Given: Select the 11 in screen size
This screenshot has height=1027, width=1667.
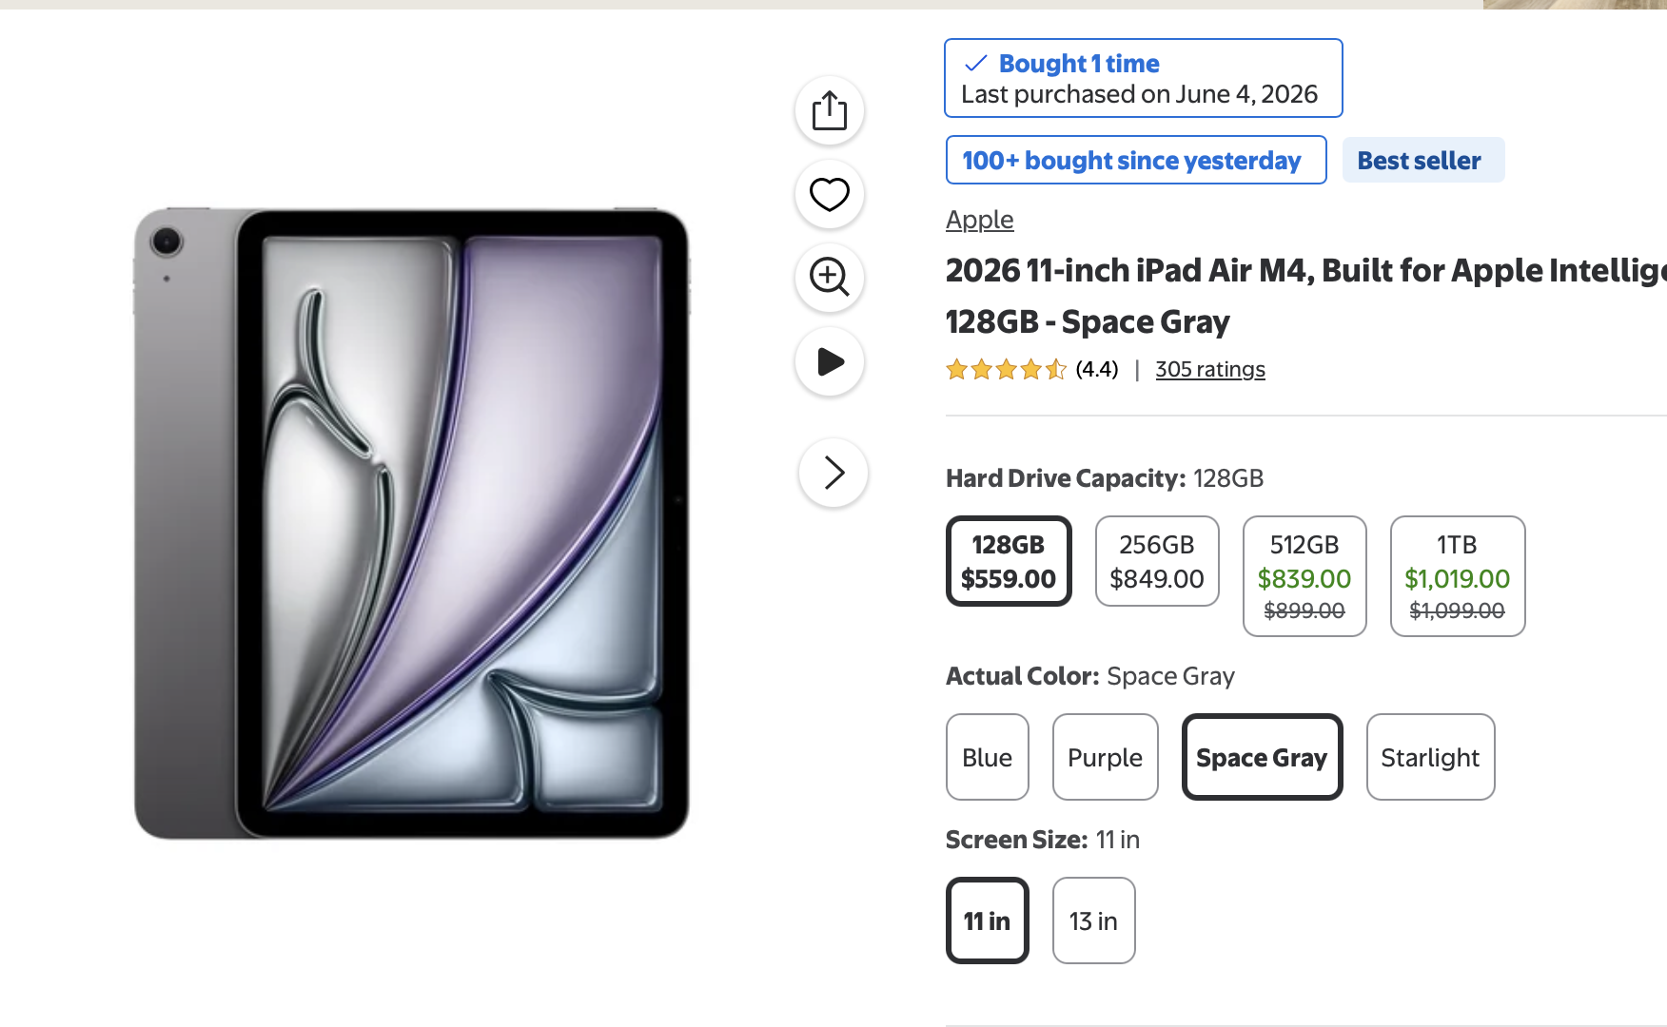Looking at the screenshot, I should coord(988,920).
